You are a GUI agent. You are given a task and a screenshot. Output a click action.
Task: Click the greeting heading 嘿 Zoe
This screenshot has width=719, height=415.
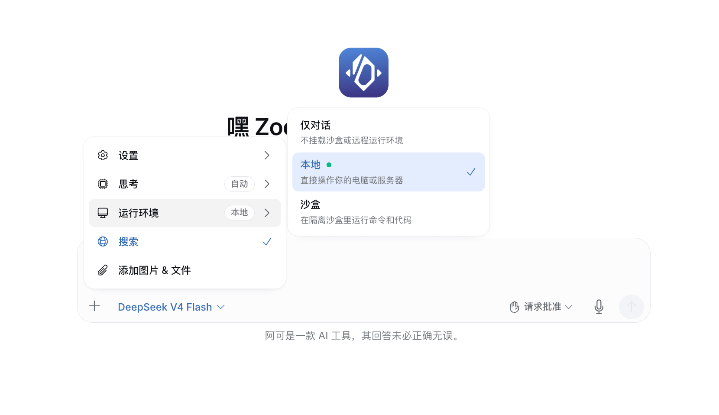[257, 127]
